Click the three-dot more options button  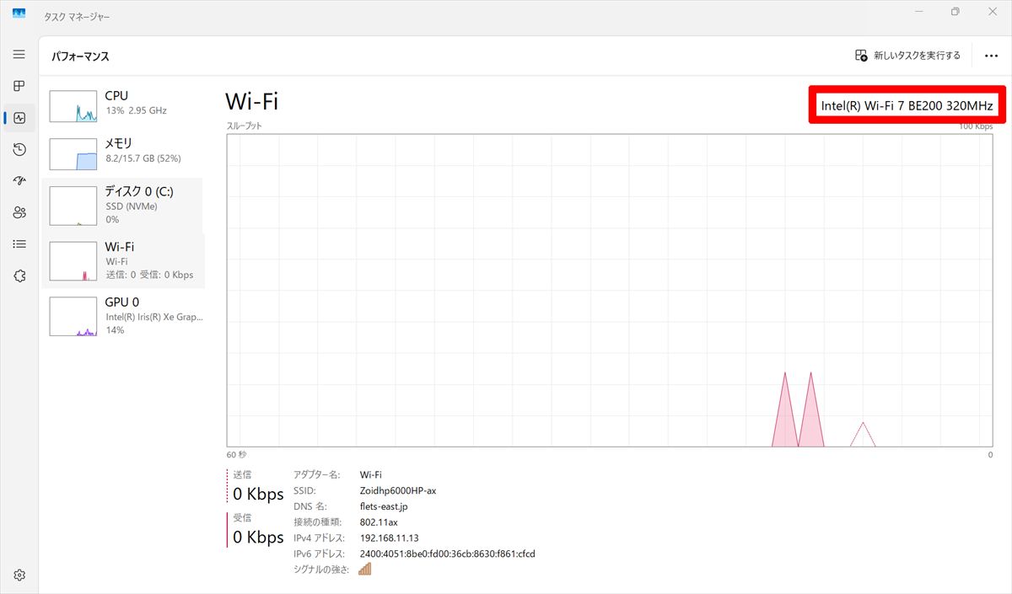pos(991,56)
